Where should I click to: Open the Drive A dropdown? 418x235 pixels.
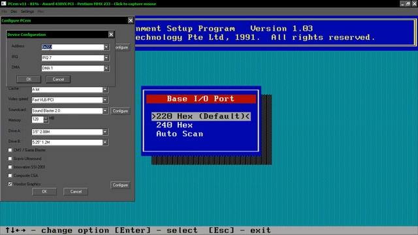point(105,132)
